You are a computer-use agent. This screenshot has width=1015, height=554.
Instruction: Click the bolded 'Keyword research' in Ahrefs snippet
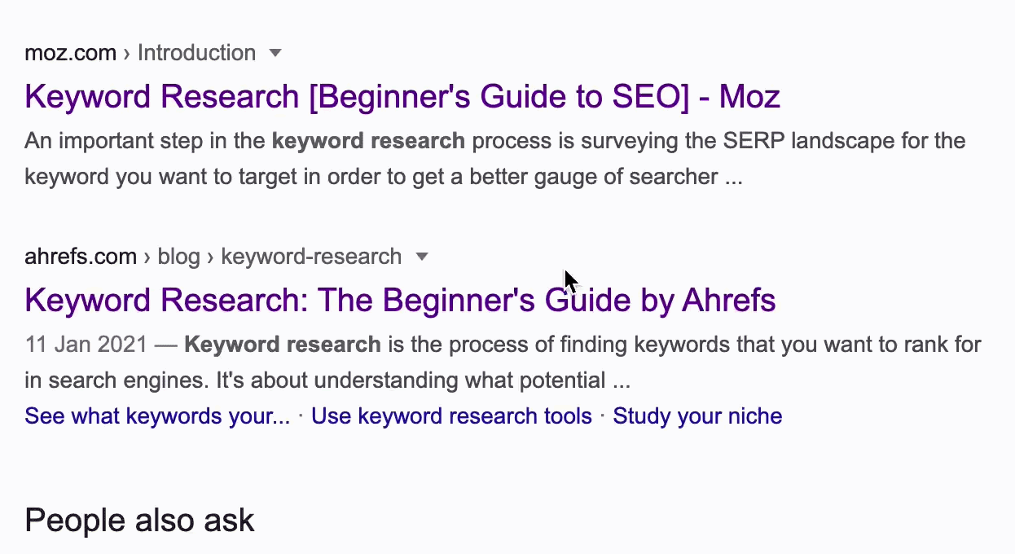coord(282,344)
